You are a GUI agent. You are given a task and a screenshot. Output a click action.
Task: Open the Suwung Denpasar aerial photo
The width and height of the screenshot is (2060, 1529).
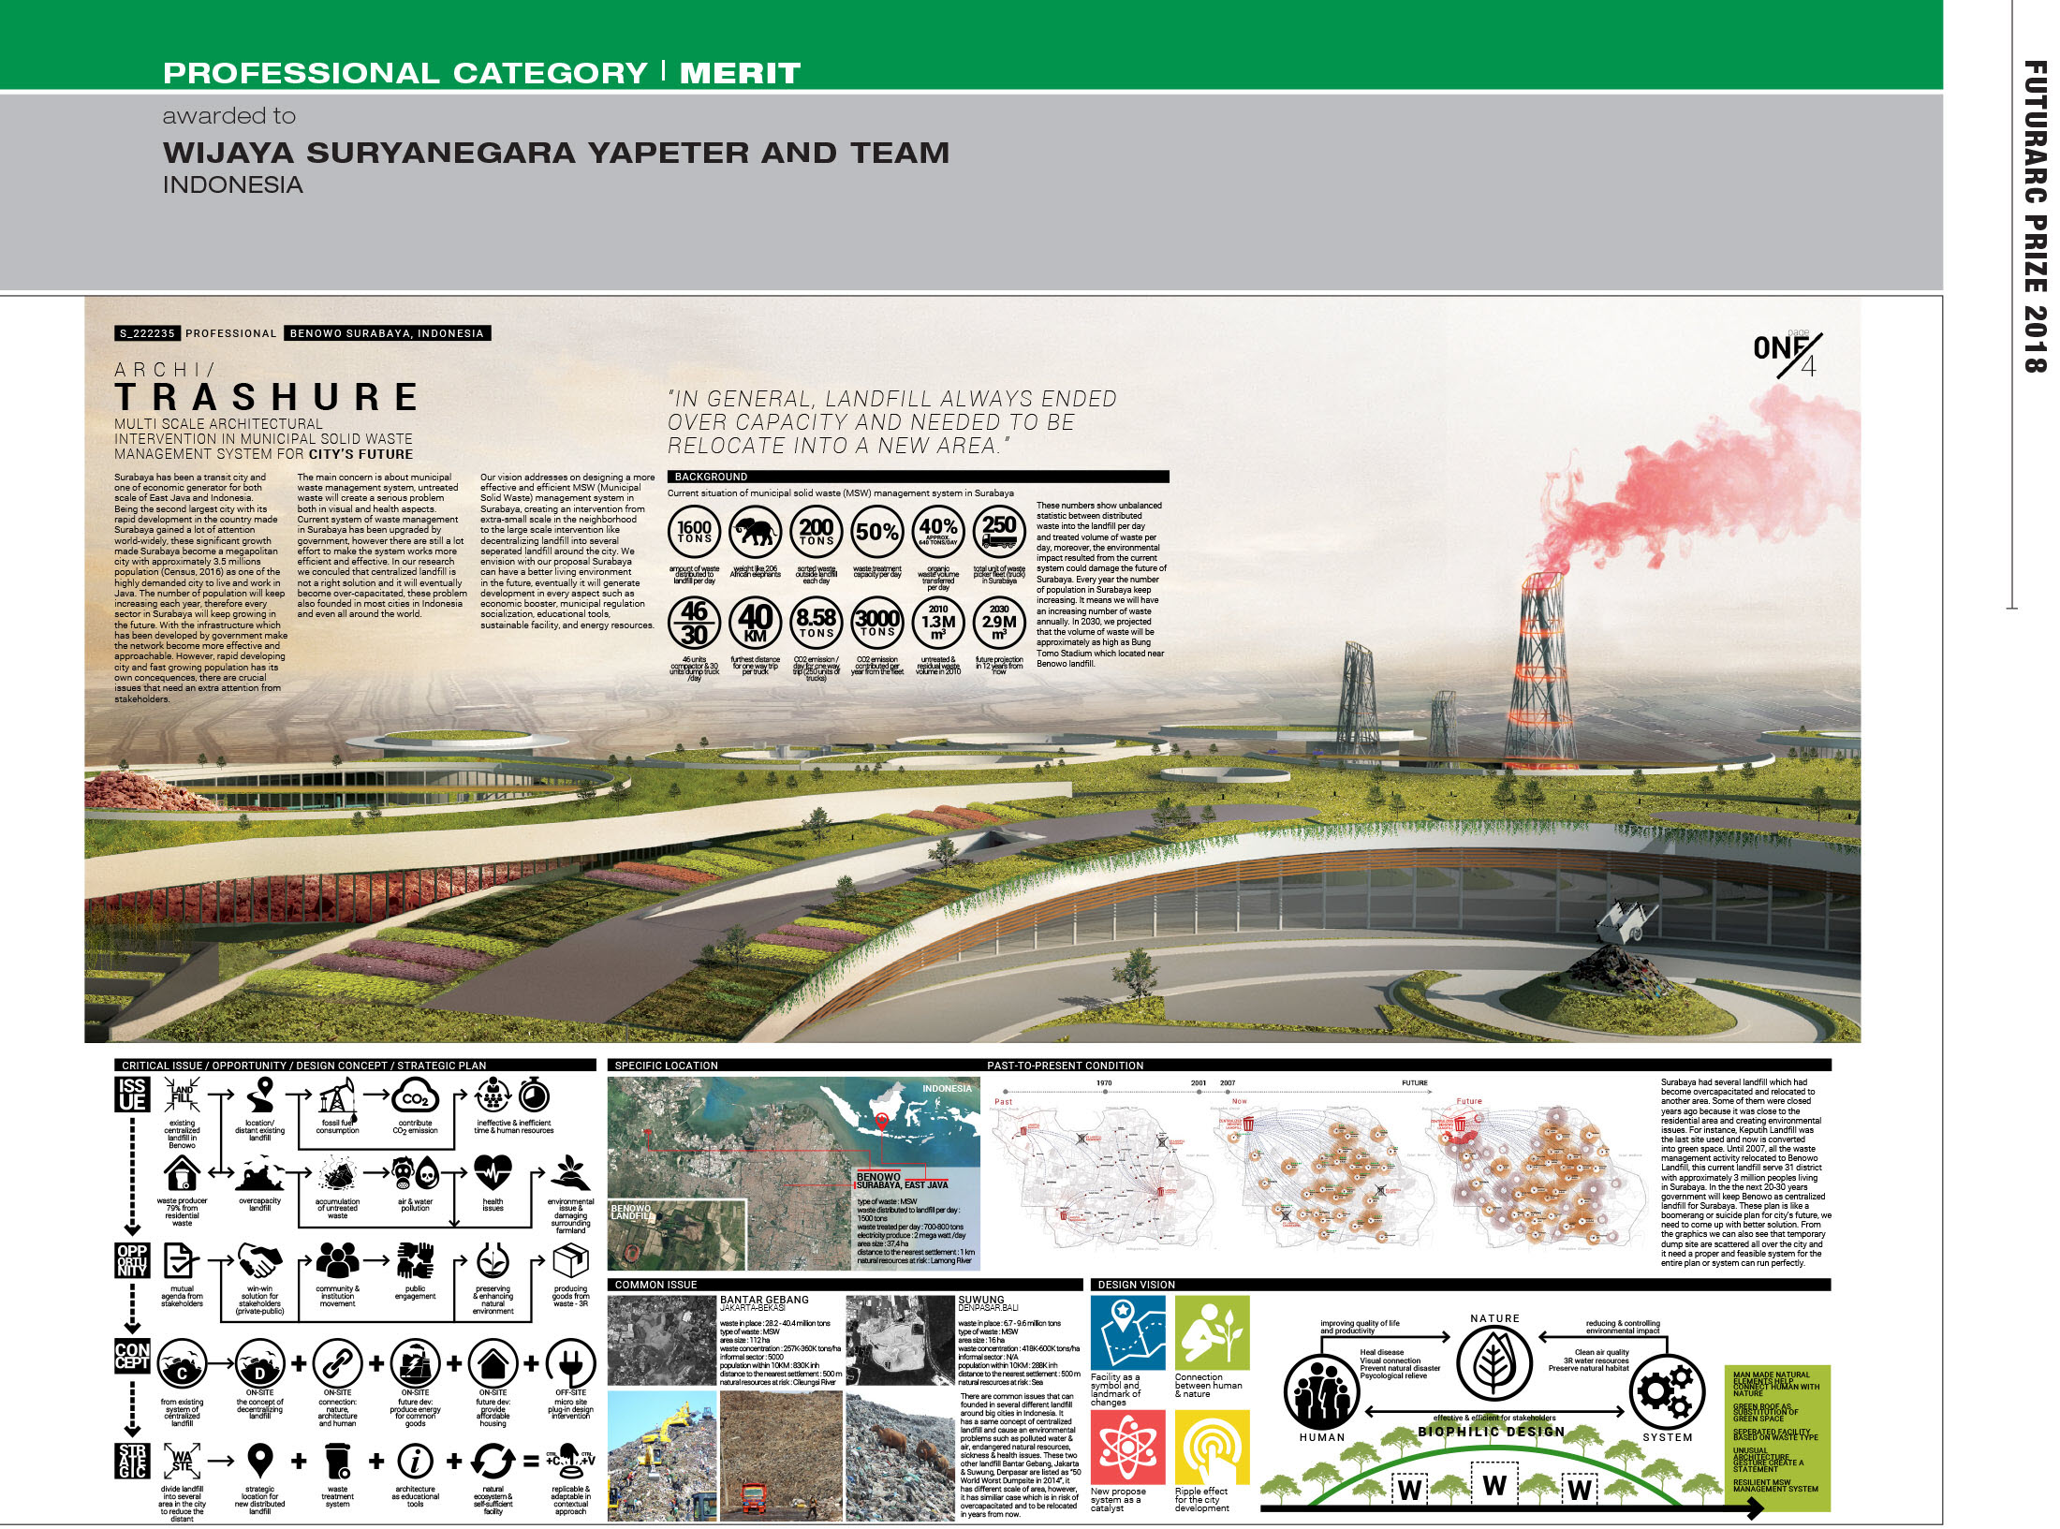900,1340
